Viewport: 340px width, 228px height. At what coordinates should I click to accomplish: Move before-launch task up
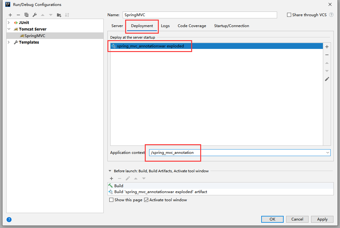pos(136,178)
